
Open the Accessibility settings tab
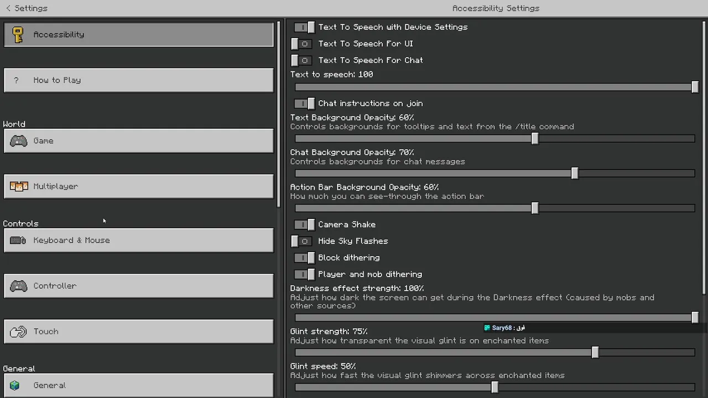pos(138,34)
